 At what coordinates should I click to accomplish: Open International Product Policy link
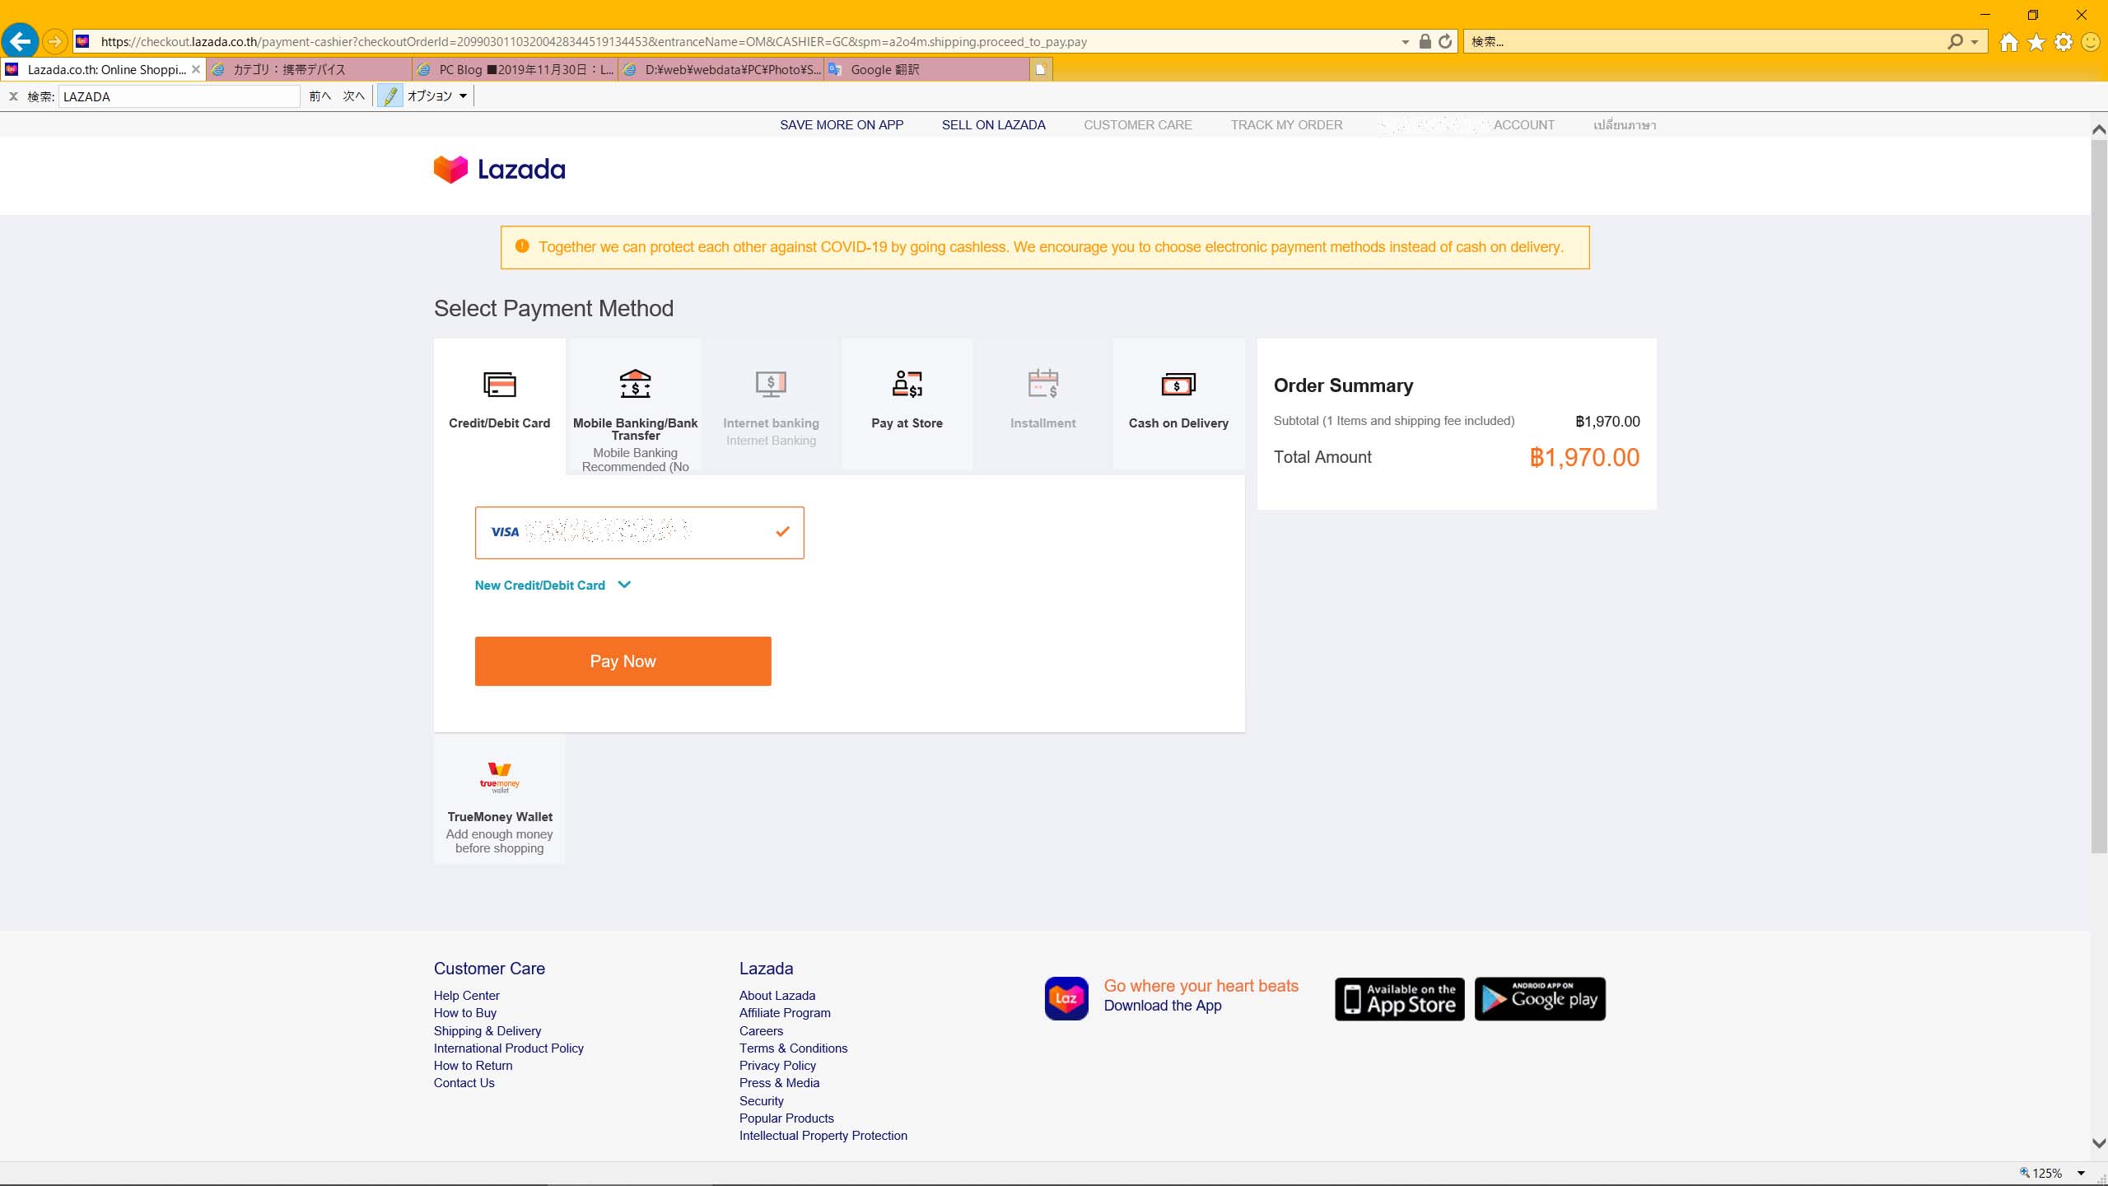[509, 1048]
